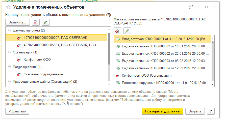
Task: Select Конфетпром ООО (Организация) usage row
Action: tap(162, 76)
